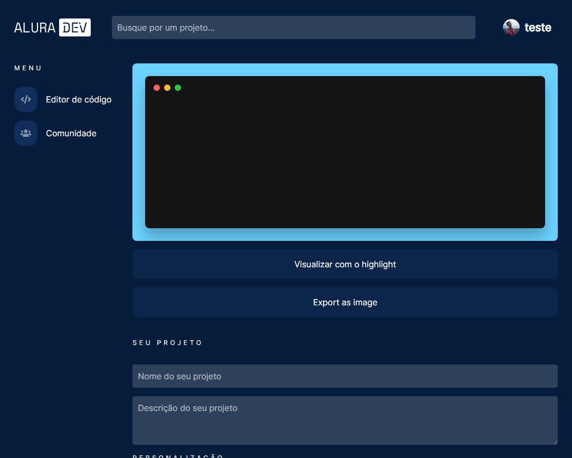Select the Editor de código sidebar icon

coord(25,99)
